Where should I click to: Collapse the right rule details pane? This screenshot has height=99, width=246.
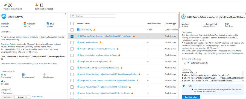245,14
